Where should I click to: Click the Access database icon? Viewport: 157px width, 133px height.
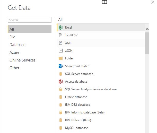(x=61, y=82)
